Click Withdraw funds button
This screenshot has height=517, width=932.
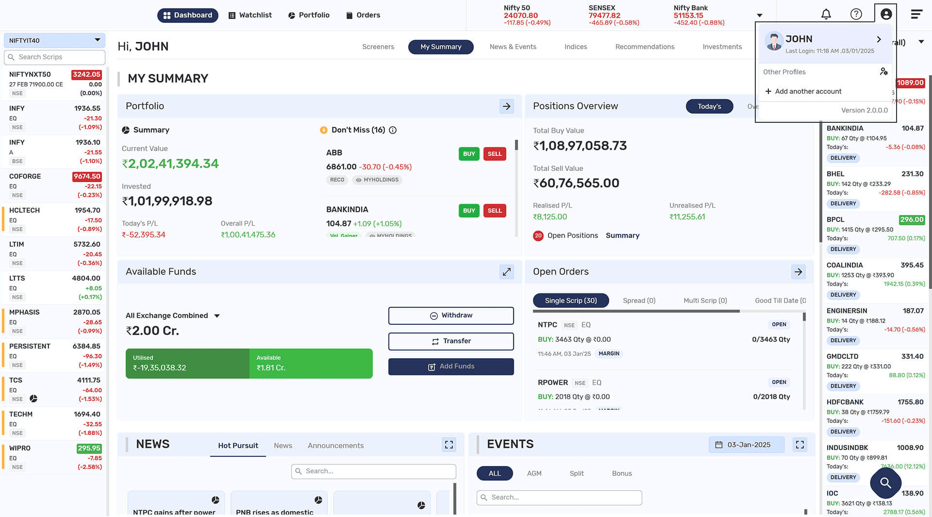click(x=451, y=316)
